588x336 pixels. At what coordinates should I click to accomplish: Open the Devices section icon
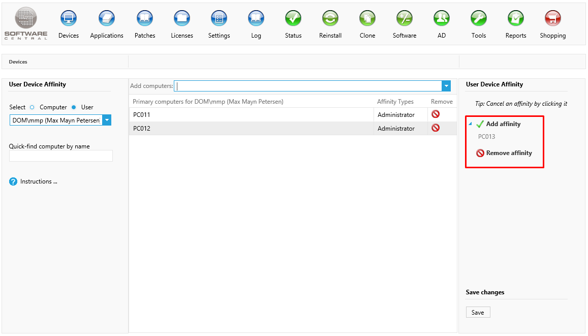[x=69, y=19]
